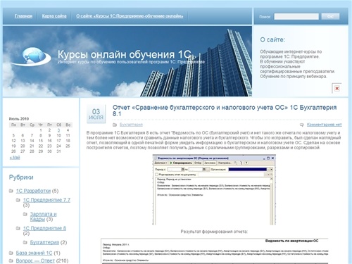Click the Рубрики heading
The width and height of the screenshot is (352, 264).
[x=21, y=177]
